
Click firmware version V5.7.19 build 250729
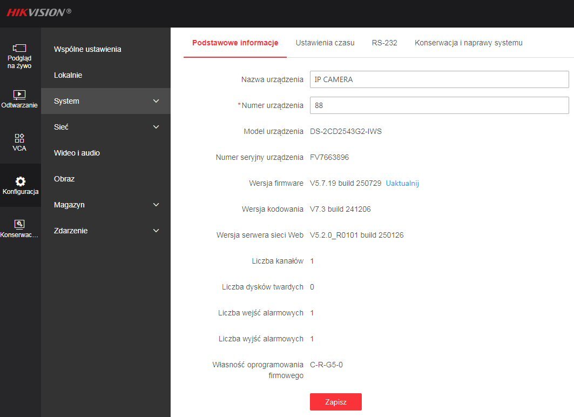click(x=346, y=184)
